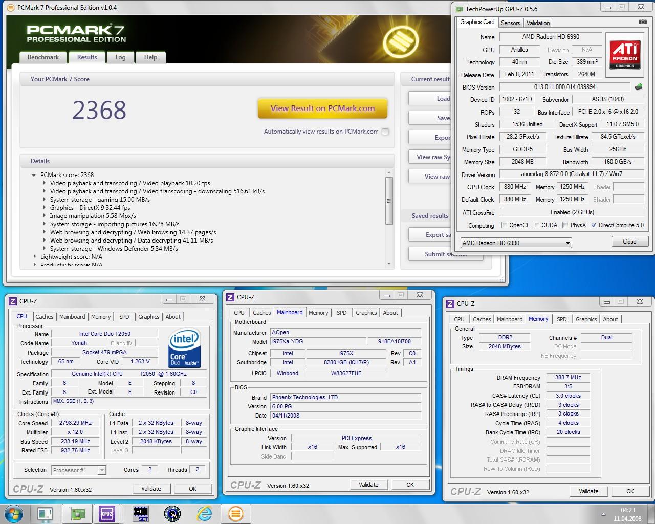The height and width of the screenshot is (524, 655).
Task: Expand the Image manipulation 5.58 Mpx/s item
Action: (x=44, y=216)
